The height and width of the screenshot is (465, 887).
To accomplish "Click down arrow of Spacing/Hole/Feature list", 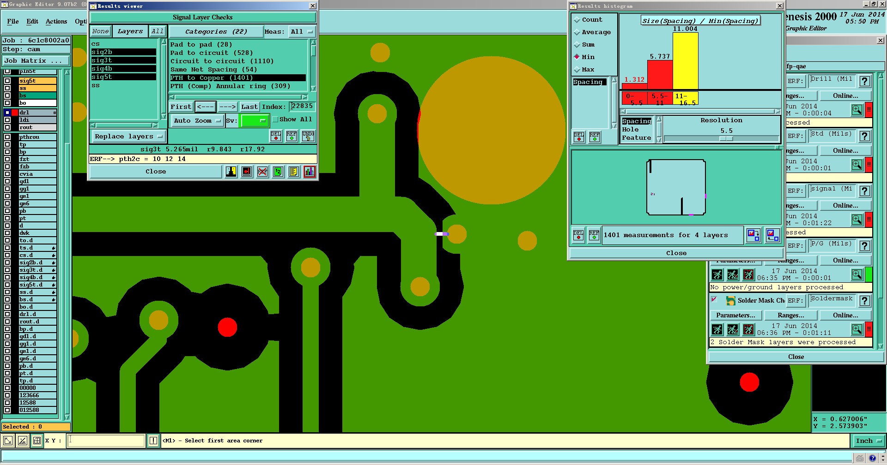I will click(x=659, y=139).
